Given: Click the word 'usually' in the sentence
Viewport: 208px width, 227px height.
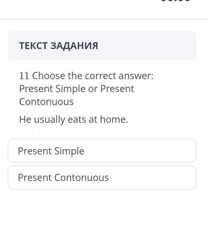Looking at the screenshot, I should (49, 120).
